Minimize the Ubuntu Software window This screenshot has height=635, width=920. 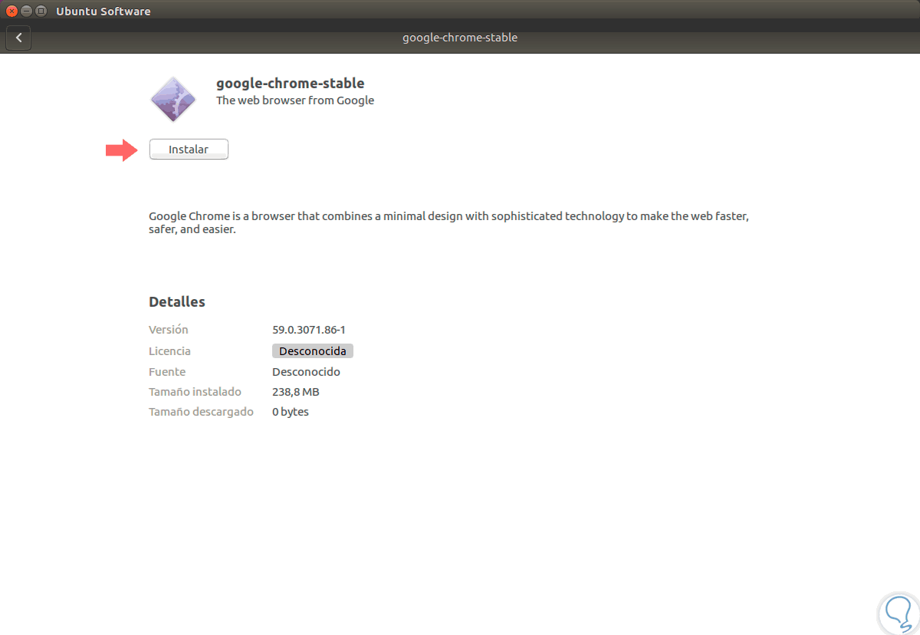[x=26, y=11]
